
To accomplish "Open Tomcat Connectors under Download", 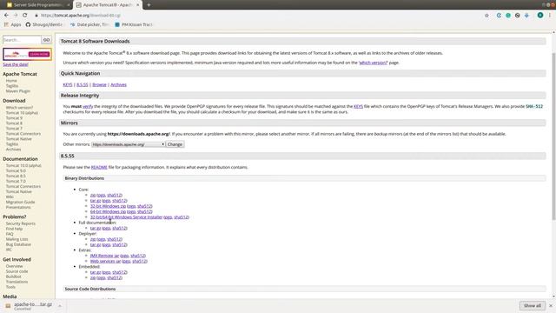I will [x=23, y=134].
